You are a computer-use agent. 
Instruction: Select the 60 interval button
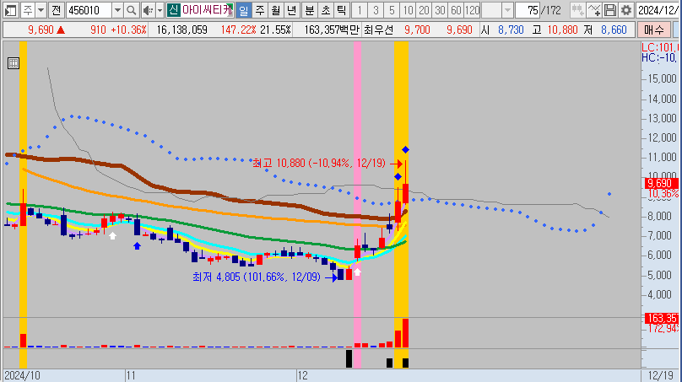pos(456,10)
